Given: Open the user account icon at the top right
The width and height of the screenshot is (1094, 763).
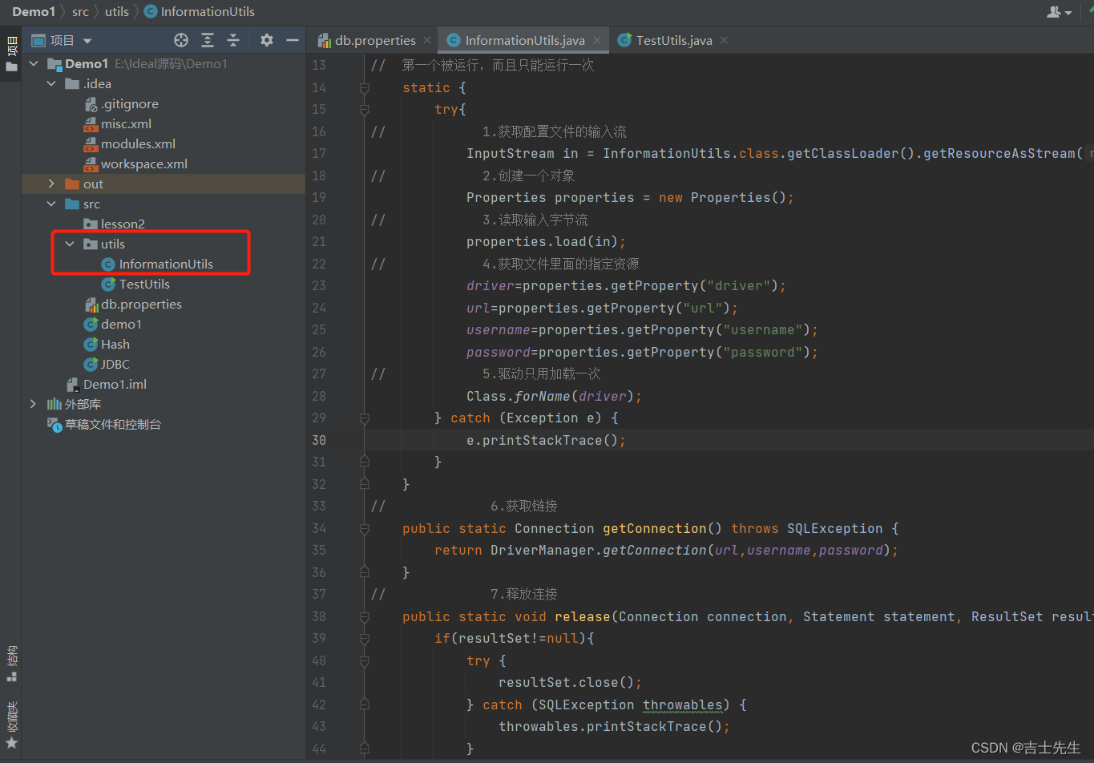Looking at the screenshot, I should pos(1059,11).
